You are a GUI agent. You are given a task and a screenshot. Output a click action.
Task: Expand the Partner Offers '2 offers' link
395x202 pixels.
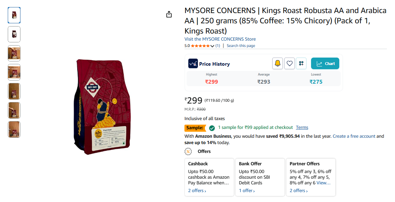tap(298, 191)
